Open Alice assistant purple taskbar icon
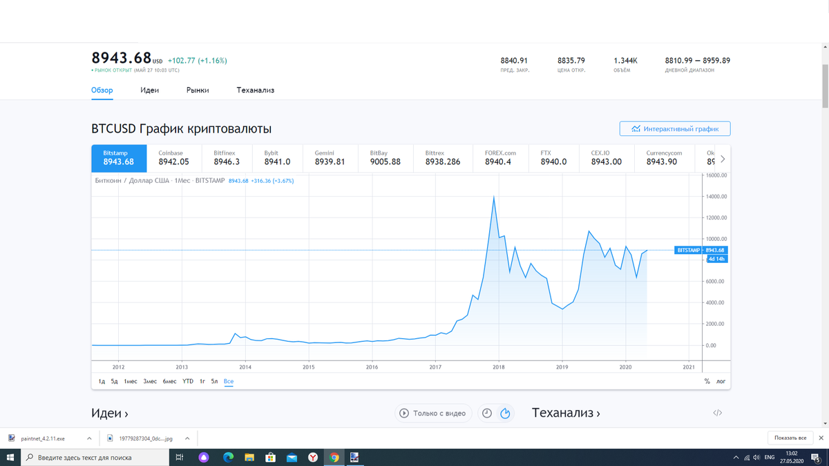The image size is (829, 466). coord(204,457)
